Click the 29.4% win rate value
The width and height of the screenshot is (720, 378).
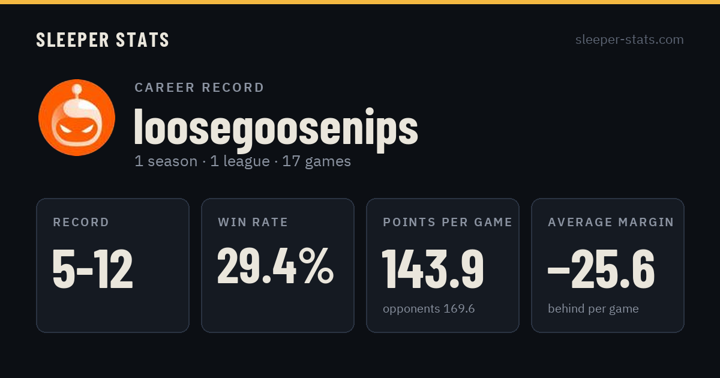(275, 266)
